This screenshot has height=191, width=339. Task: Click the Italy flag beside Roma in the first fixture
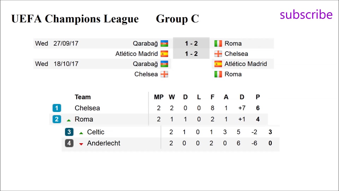(218, 44)
